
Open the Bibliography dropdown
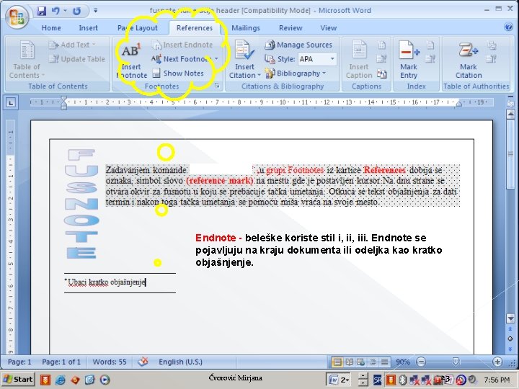295,73
